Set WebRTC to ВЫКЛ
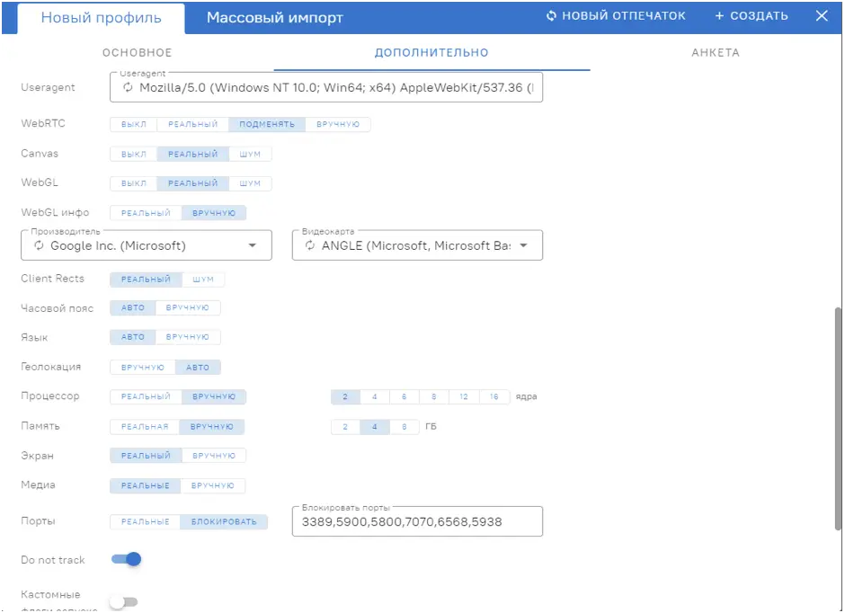The width and height of the screenshot is (845, 613). (x=132, y=124)
